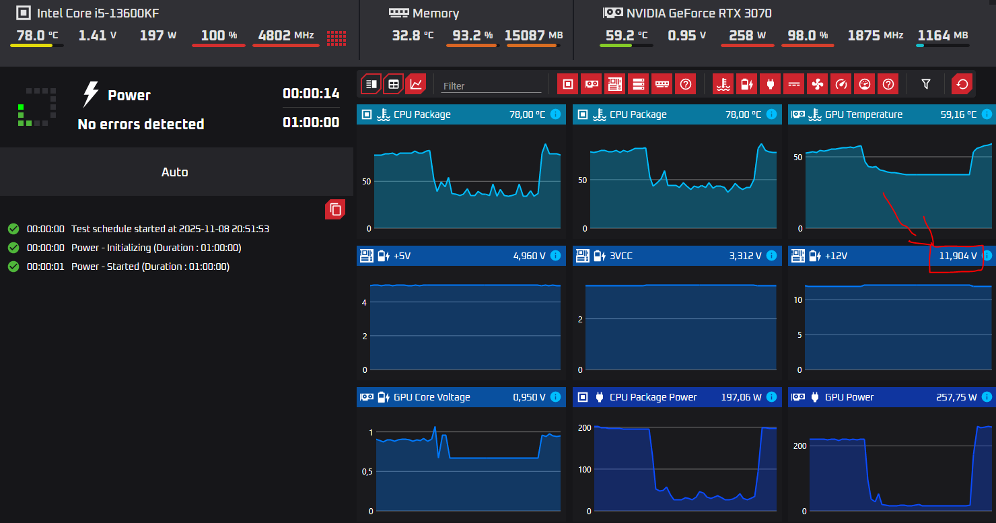Toggle other-type question mark filter

[x=888, y=84]
